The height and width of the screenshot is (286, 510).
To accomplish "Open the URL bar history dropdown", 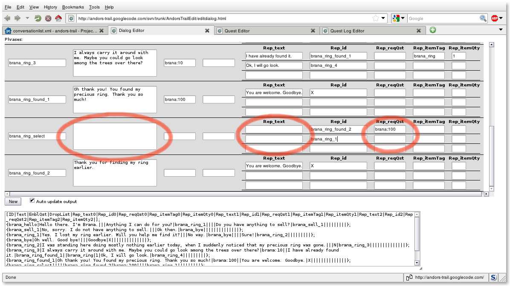I will tap(383, 18).
